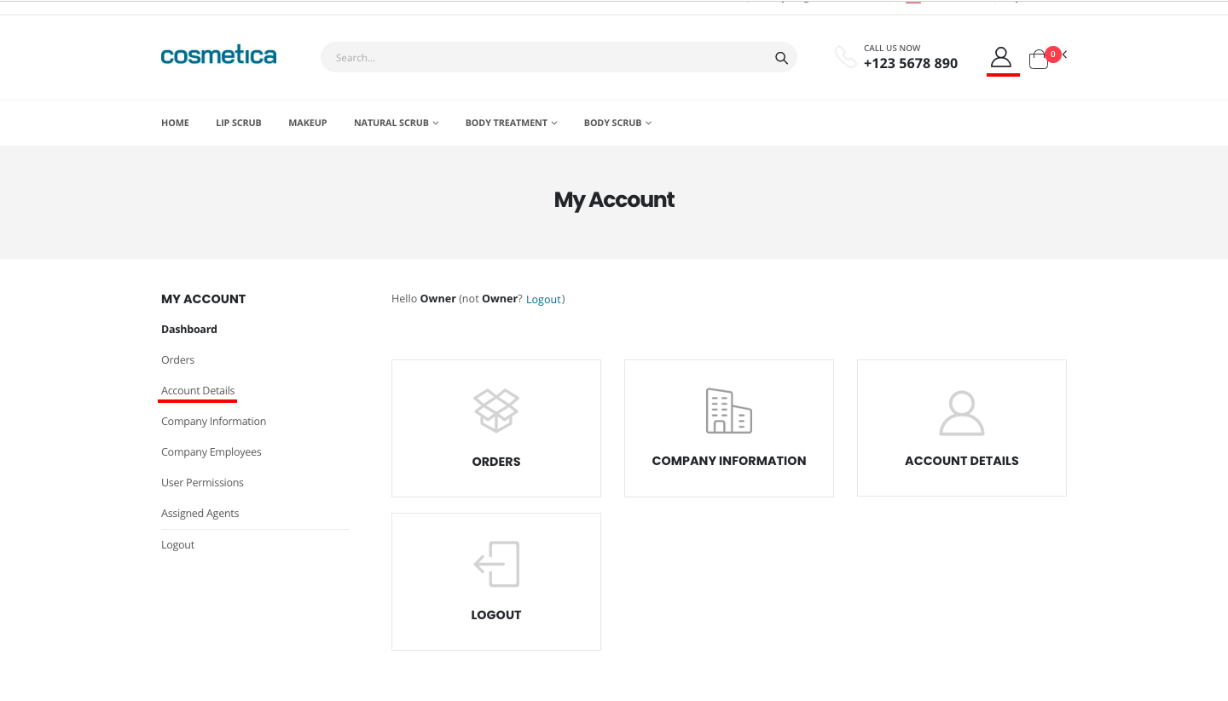This screenshot has height=701, width=1228.
Task: Open the shopping cart icon
Action: tap(1039, 59)
